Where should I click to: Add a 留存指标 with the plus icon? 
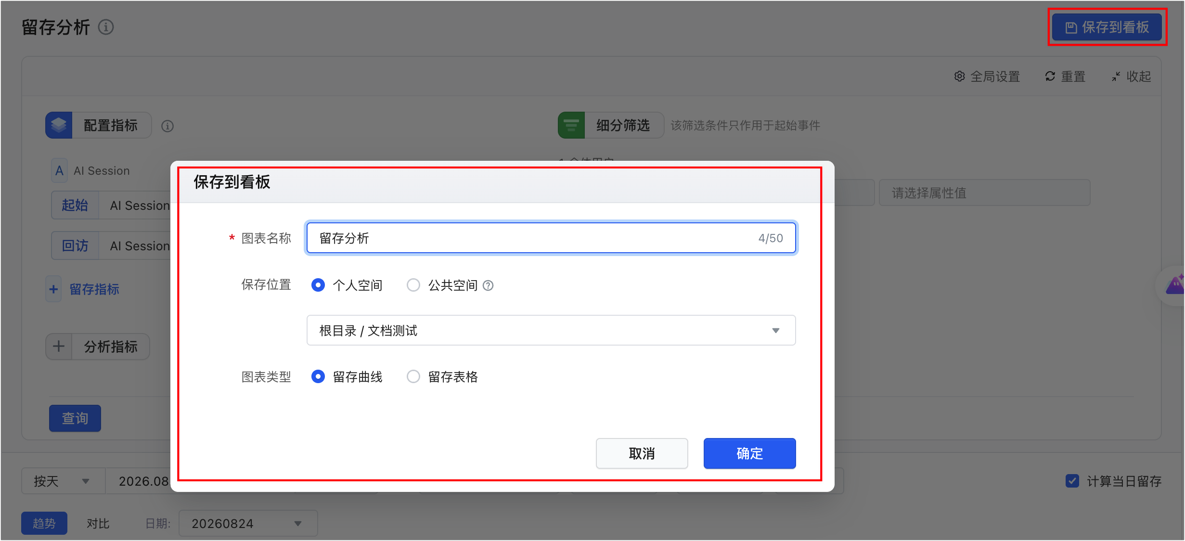pyautogui.click(x=53, y=289)
